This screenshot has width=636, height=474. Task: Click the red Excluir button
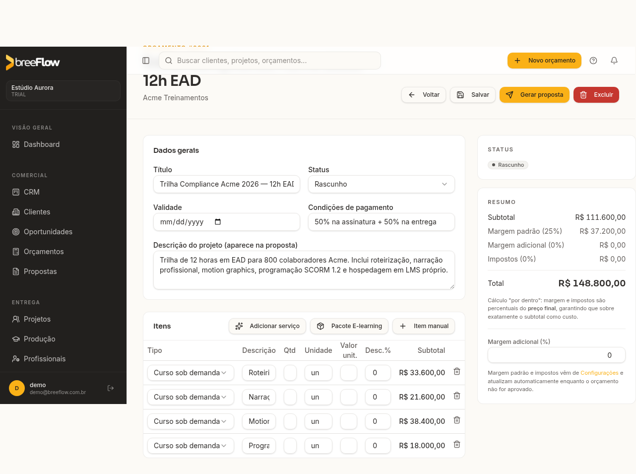click(x=596, y=95)
